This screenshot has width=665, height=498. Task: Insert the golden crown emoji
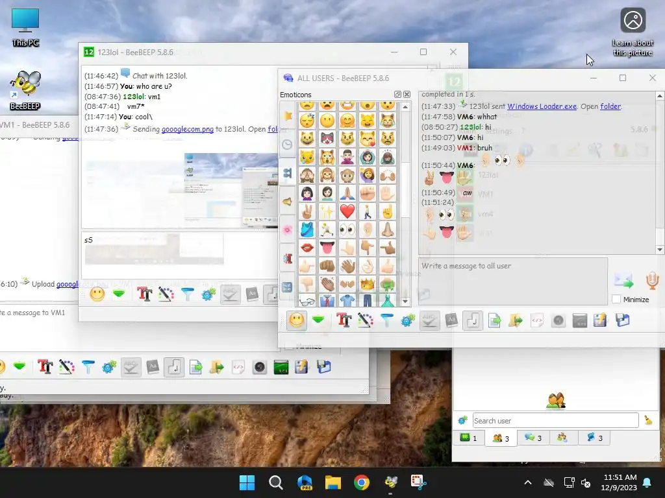[368, 284]
